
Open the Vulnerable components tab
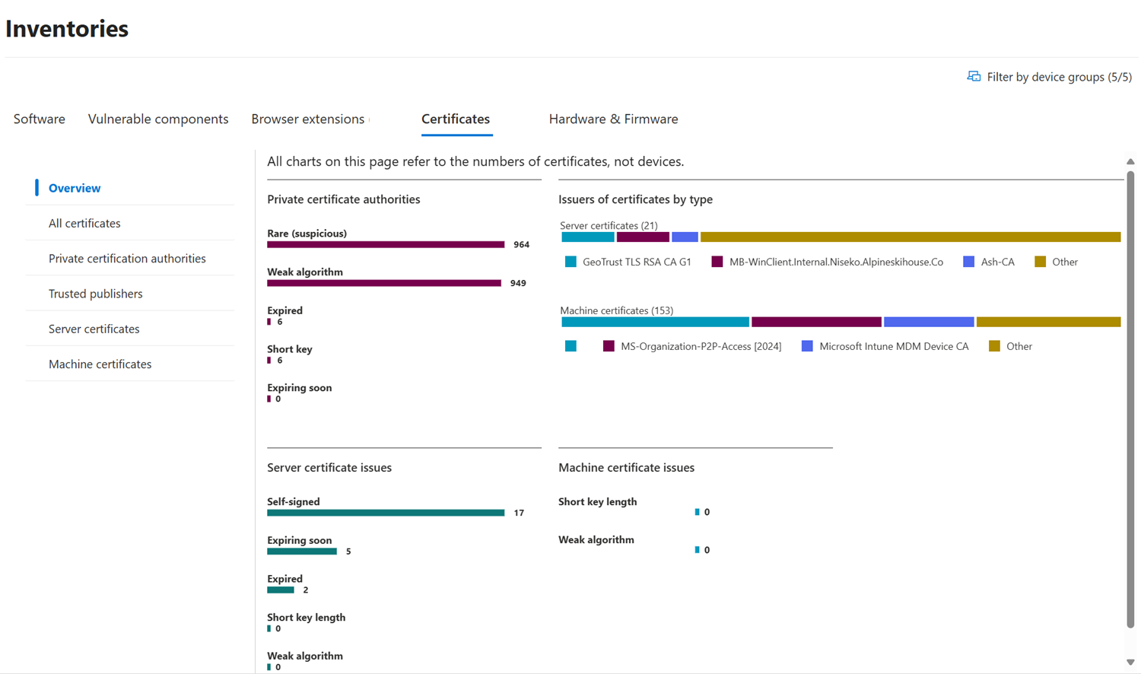point(158,119)
